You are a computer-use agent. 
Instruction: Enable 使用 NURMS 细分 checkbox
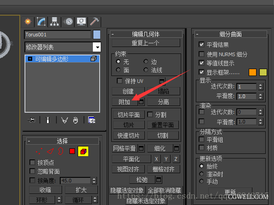[x=201, y=54]
